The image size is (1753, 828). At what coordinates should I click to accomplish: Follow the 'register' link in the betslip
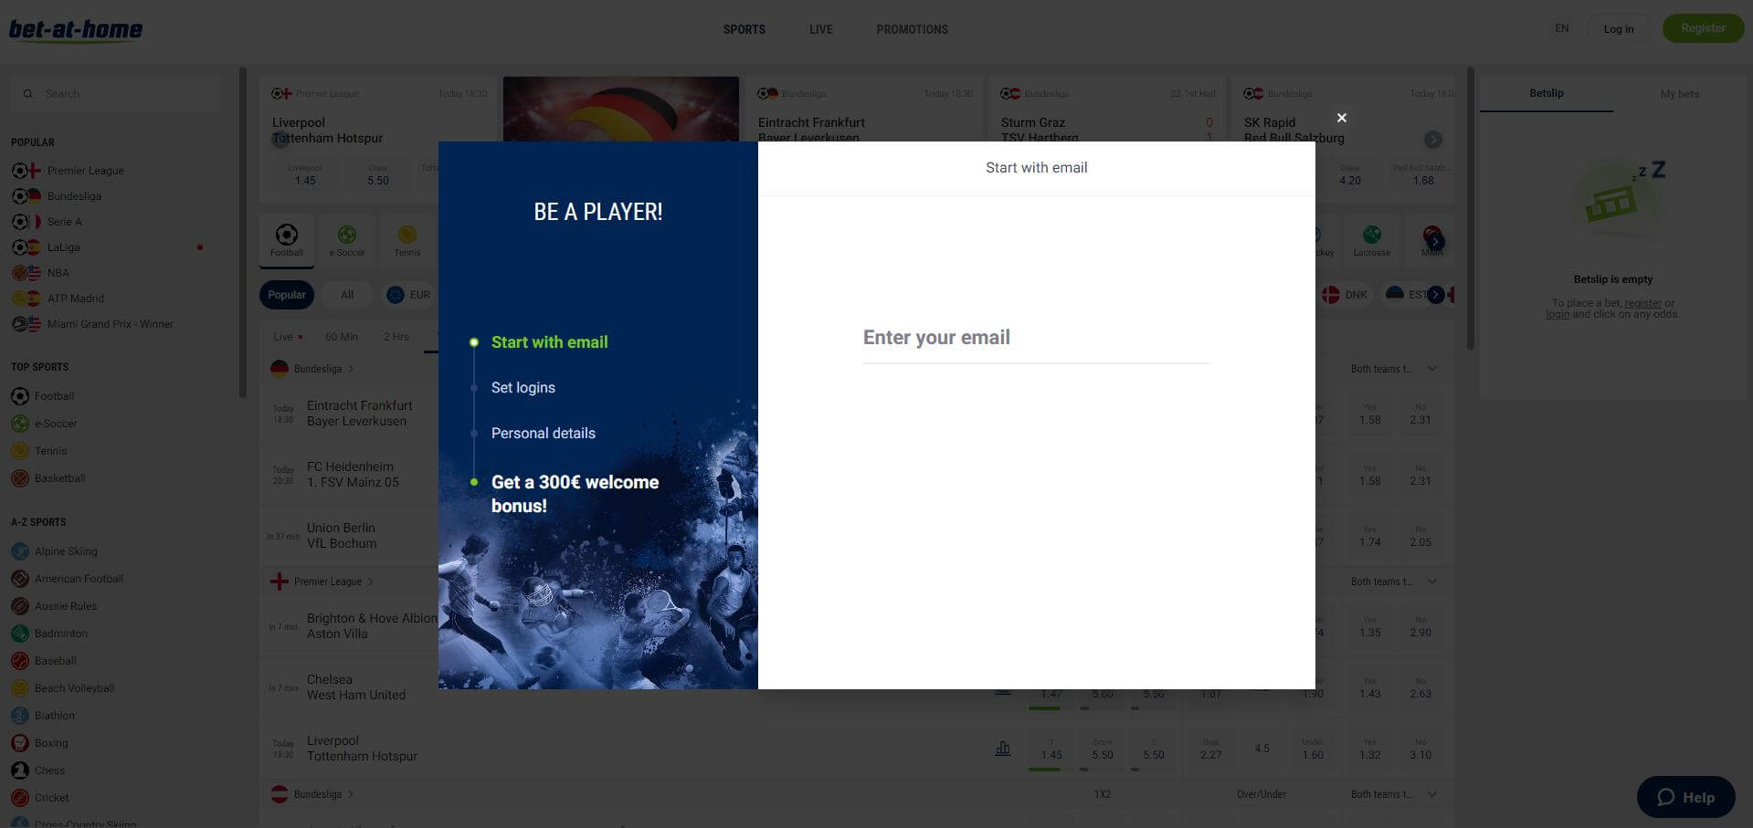coord(1642,302)
